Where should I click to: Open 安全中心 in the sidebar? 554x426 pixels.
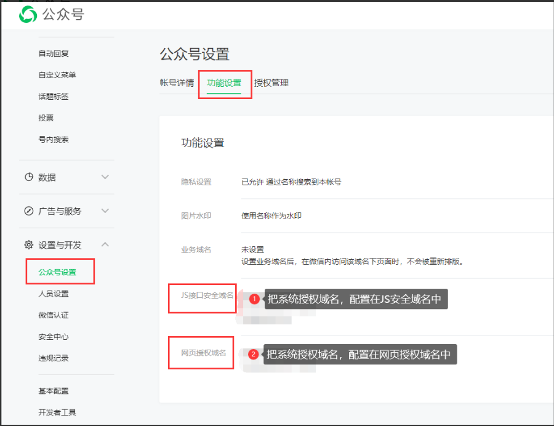54,337
